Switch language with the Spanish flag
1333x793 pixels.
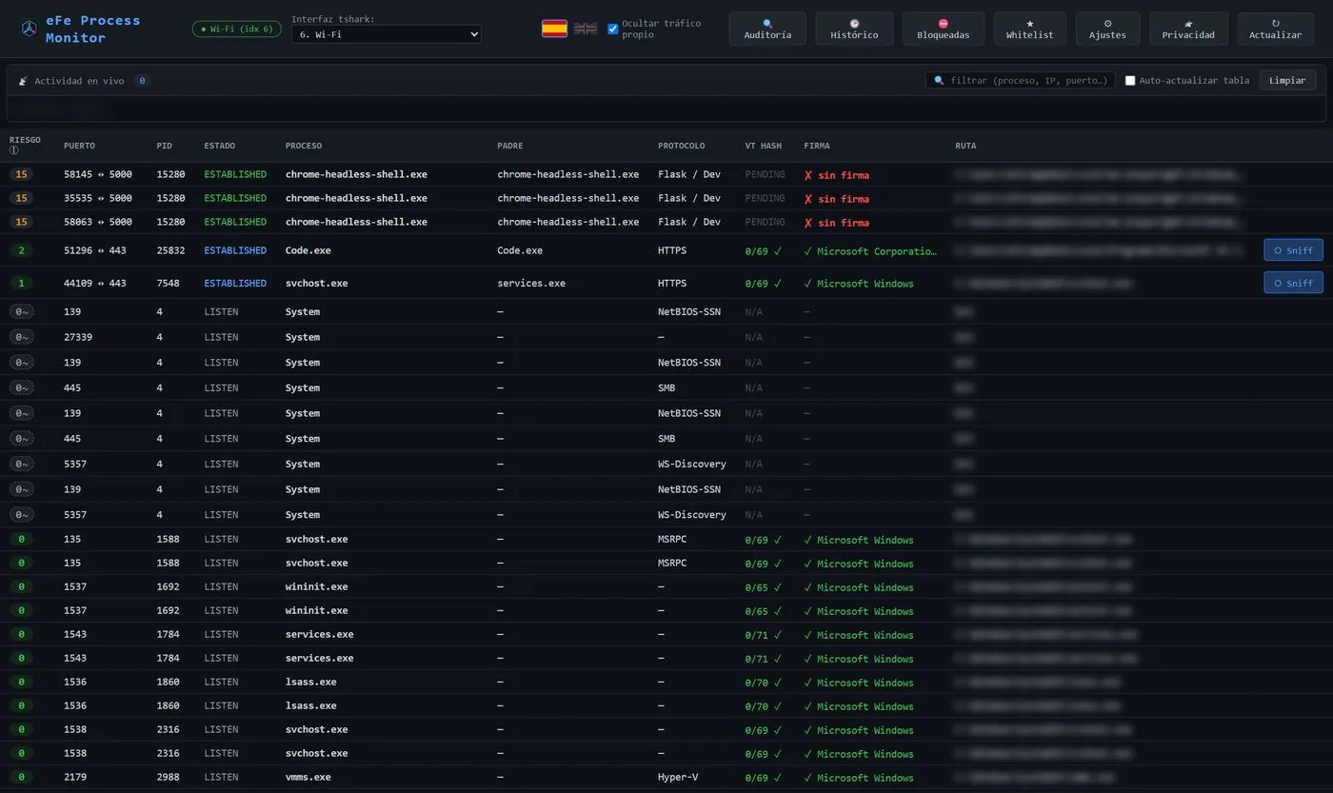[554, 29]
